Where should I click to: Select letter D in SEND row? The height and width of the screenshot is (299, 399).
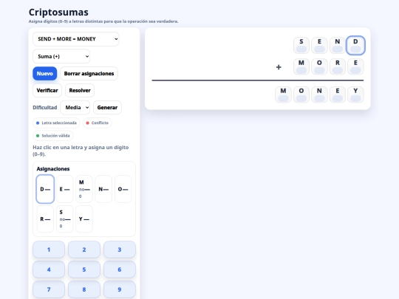point(355,46)
